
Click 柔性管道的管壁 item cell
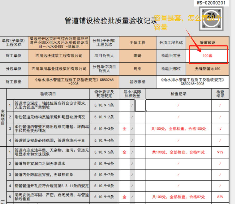coord(52,129)
